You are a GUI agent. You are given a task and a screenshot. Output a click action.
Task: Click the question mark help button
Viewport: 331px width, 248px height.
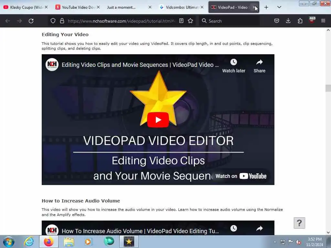point(299,223)
